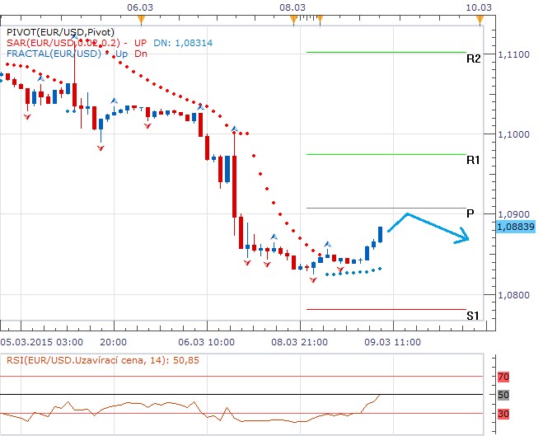Click the green R2 horizontal line
This screenshot has width=543, height=436.
(x=386, y=52)
